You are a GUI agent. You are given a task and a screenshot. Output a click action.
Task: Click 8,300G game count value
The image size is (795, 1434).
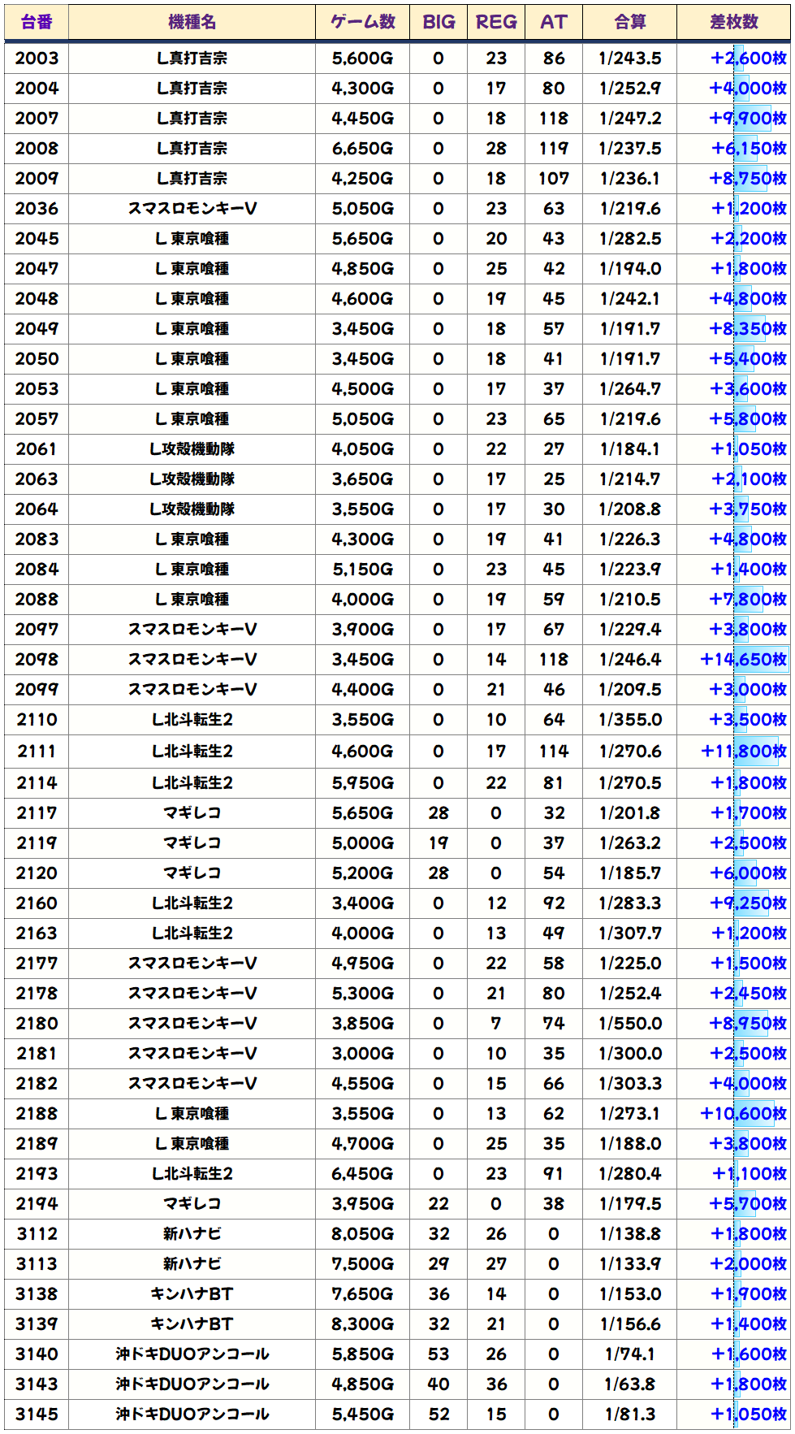pos(363,1324)
